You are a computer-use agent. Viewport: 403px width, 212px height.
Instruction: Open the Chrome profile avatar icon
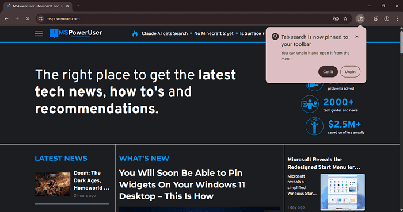[x=386, y=19]
